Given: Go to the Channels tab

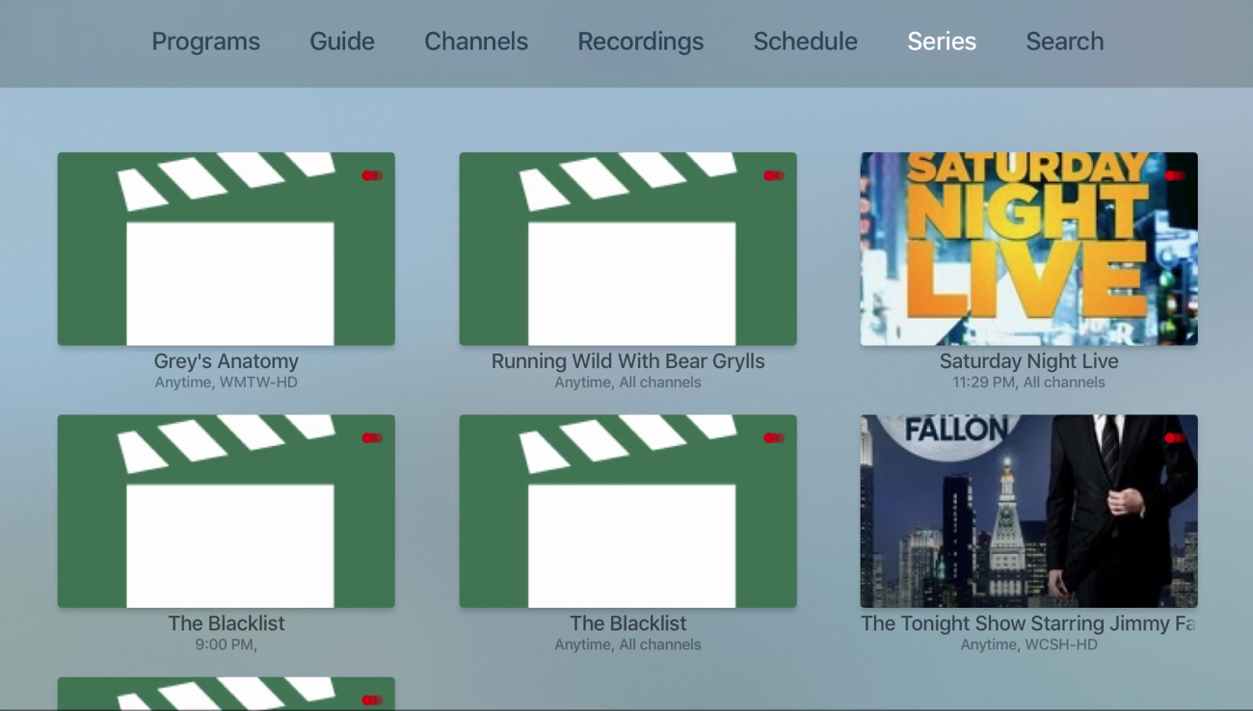Looking at the screenshot, I should pyautogui.click(x=476, y=41).
